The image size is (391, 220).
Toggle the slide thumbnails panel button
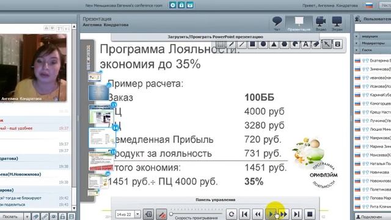click(x=148, y=215)
